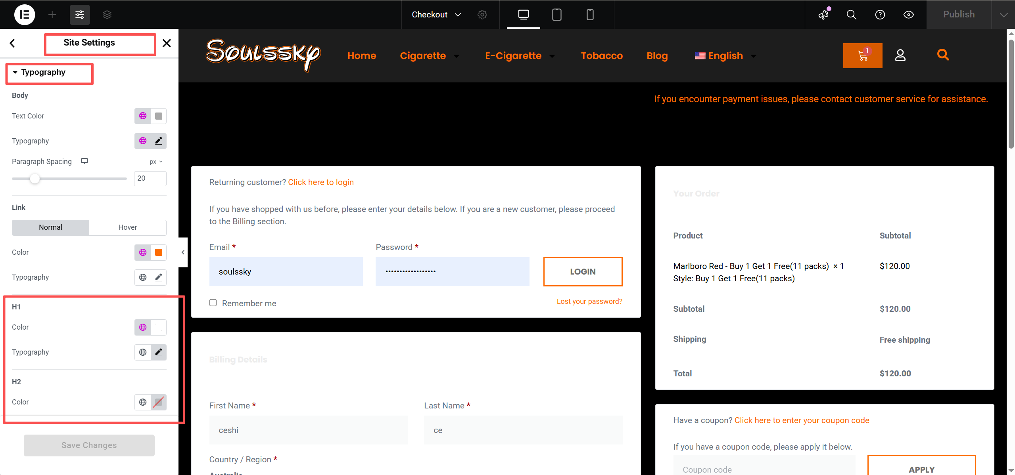Open the Finder search icon in top bar
The image size is (1015, 475).
pyautogui.click(x=851, y=15)
